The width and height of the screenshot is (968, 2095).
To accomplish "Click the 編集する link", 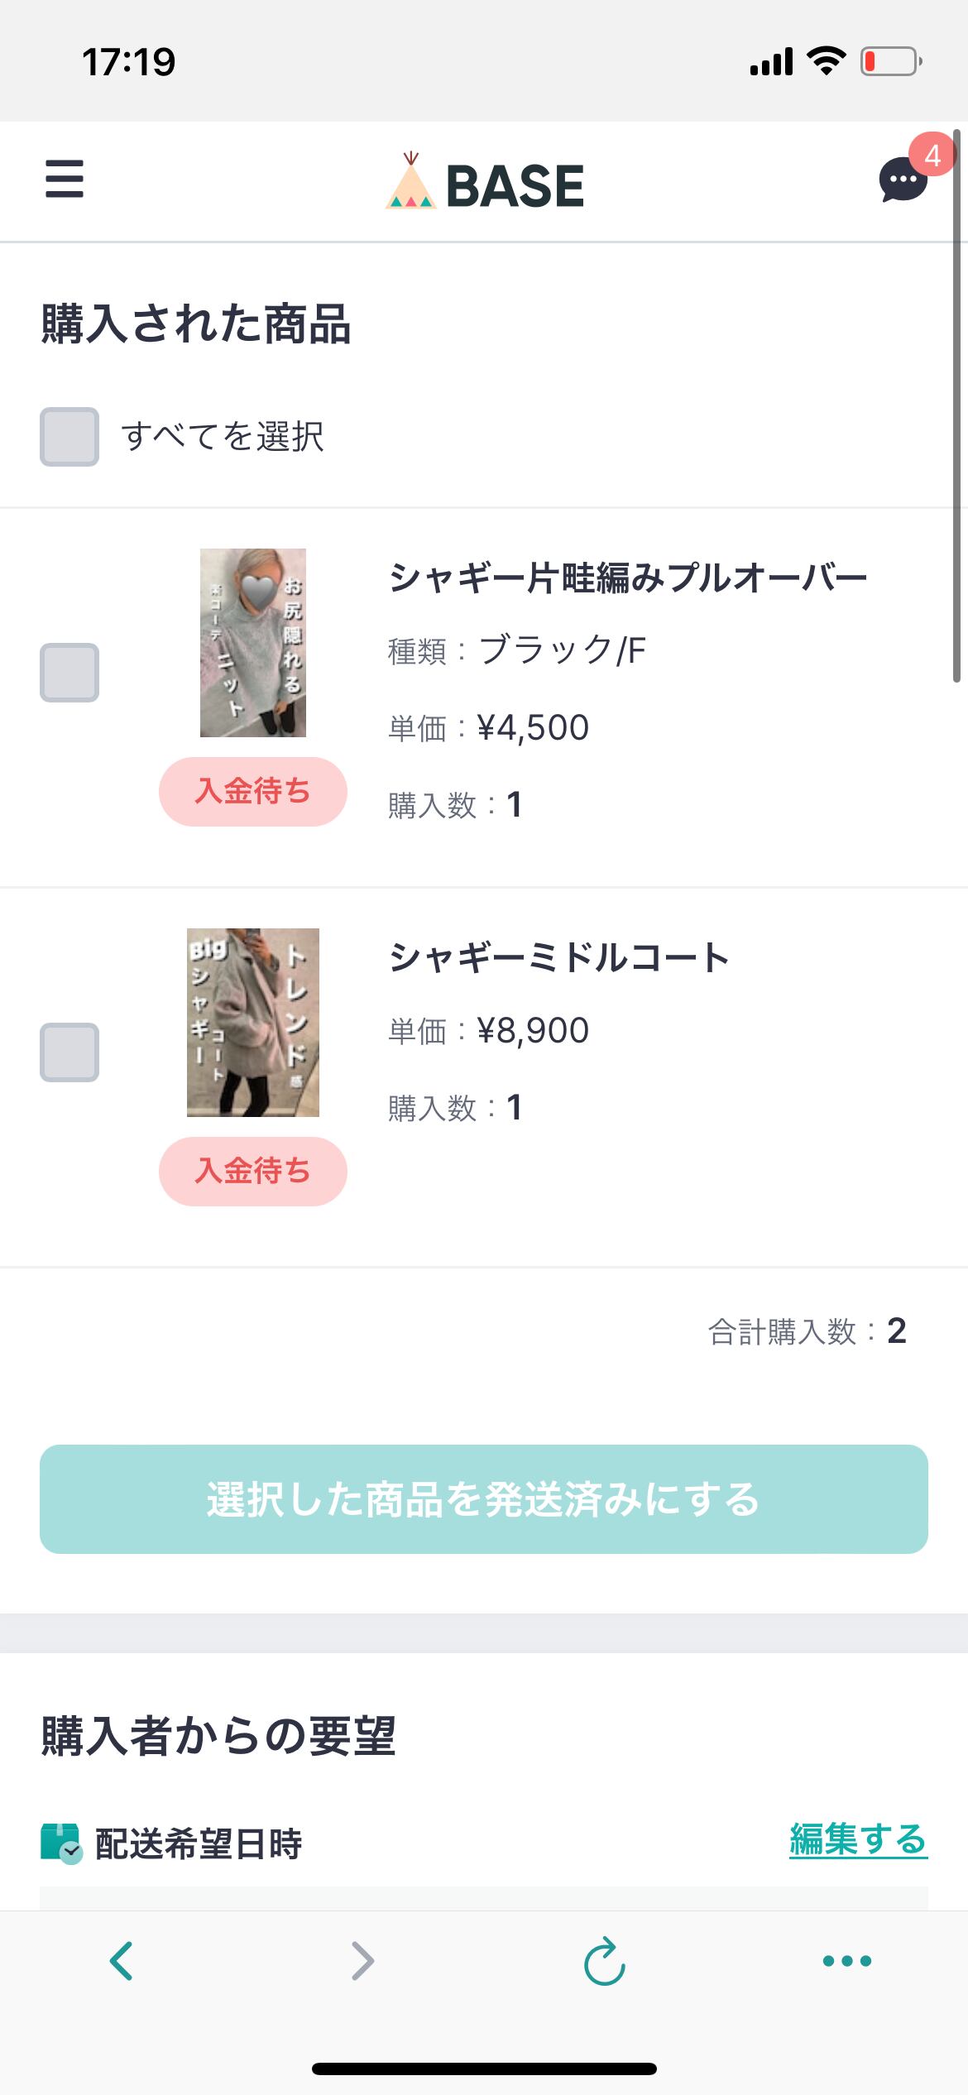I will pyautogui.click(x=858, y=1839).
